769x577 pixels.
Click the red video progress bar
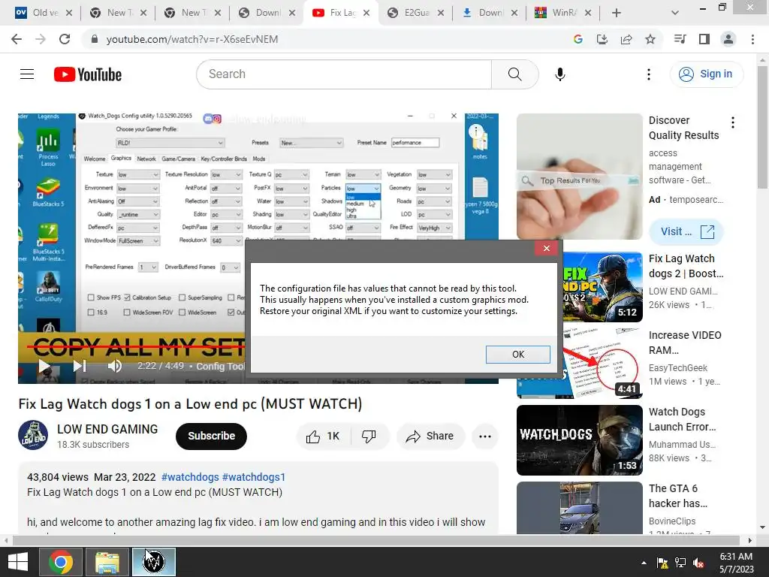pyautogui.click(x=137, y=347)
